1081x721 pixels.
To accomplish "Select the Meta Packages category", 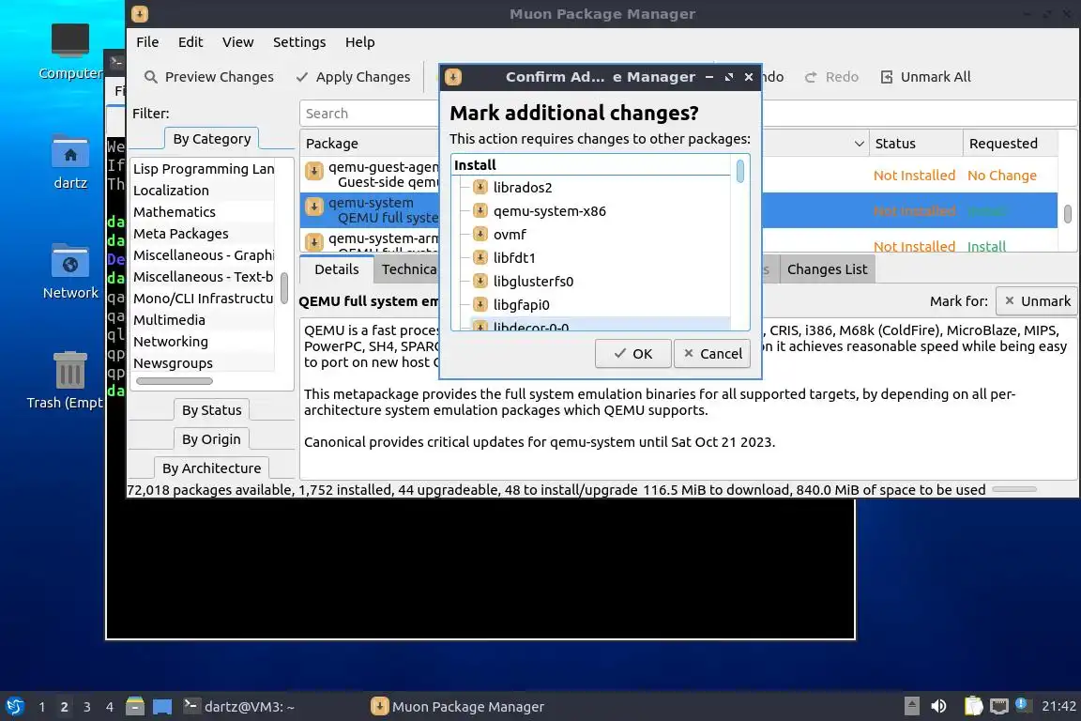I will [204, 233].
